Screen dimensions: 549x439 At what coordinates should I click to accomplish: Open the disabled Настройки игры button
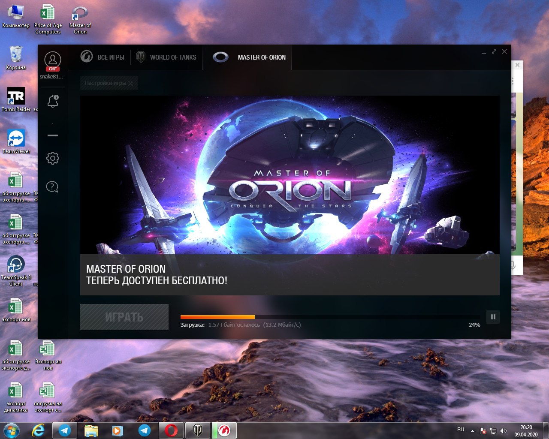click(109, 83)
